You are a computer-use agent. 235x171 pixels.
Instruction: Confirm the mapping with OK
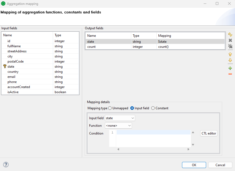pyautogui.click(x=194, y=165)
